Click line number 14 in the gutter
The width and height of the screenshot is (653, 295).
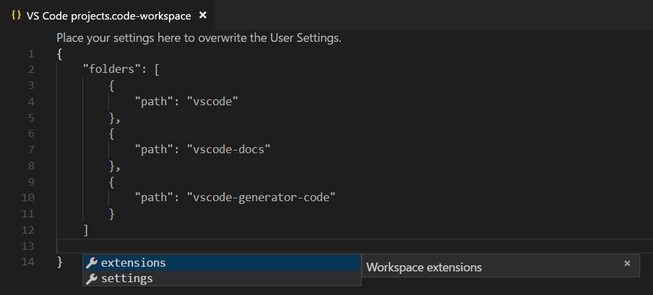click(x=28, y=262)
